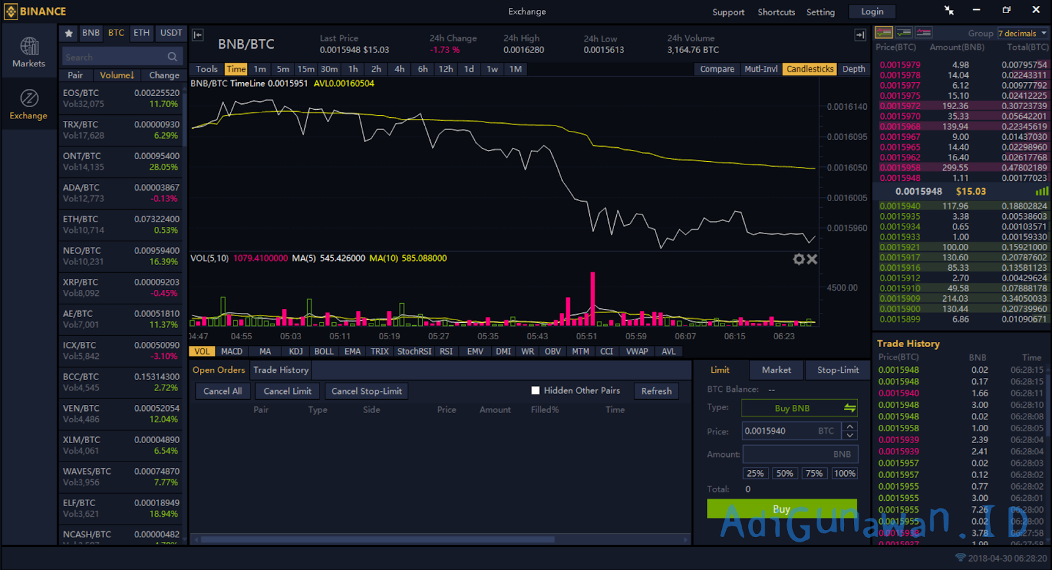This screenshot has height=570, width=1052.
Task: Enable the MACD indicator
Action: click(x=231, y=352)
